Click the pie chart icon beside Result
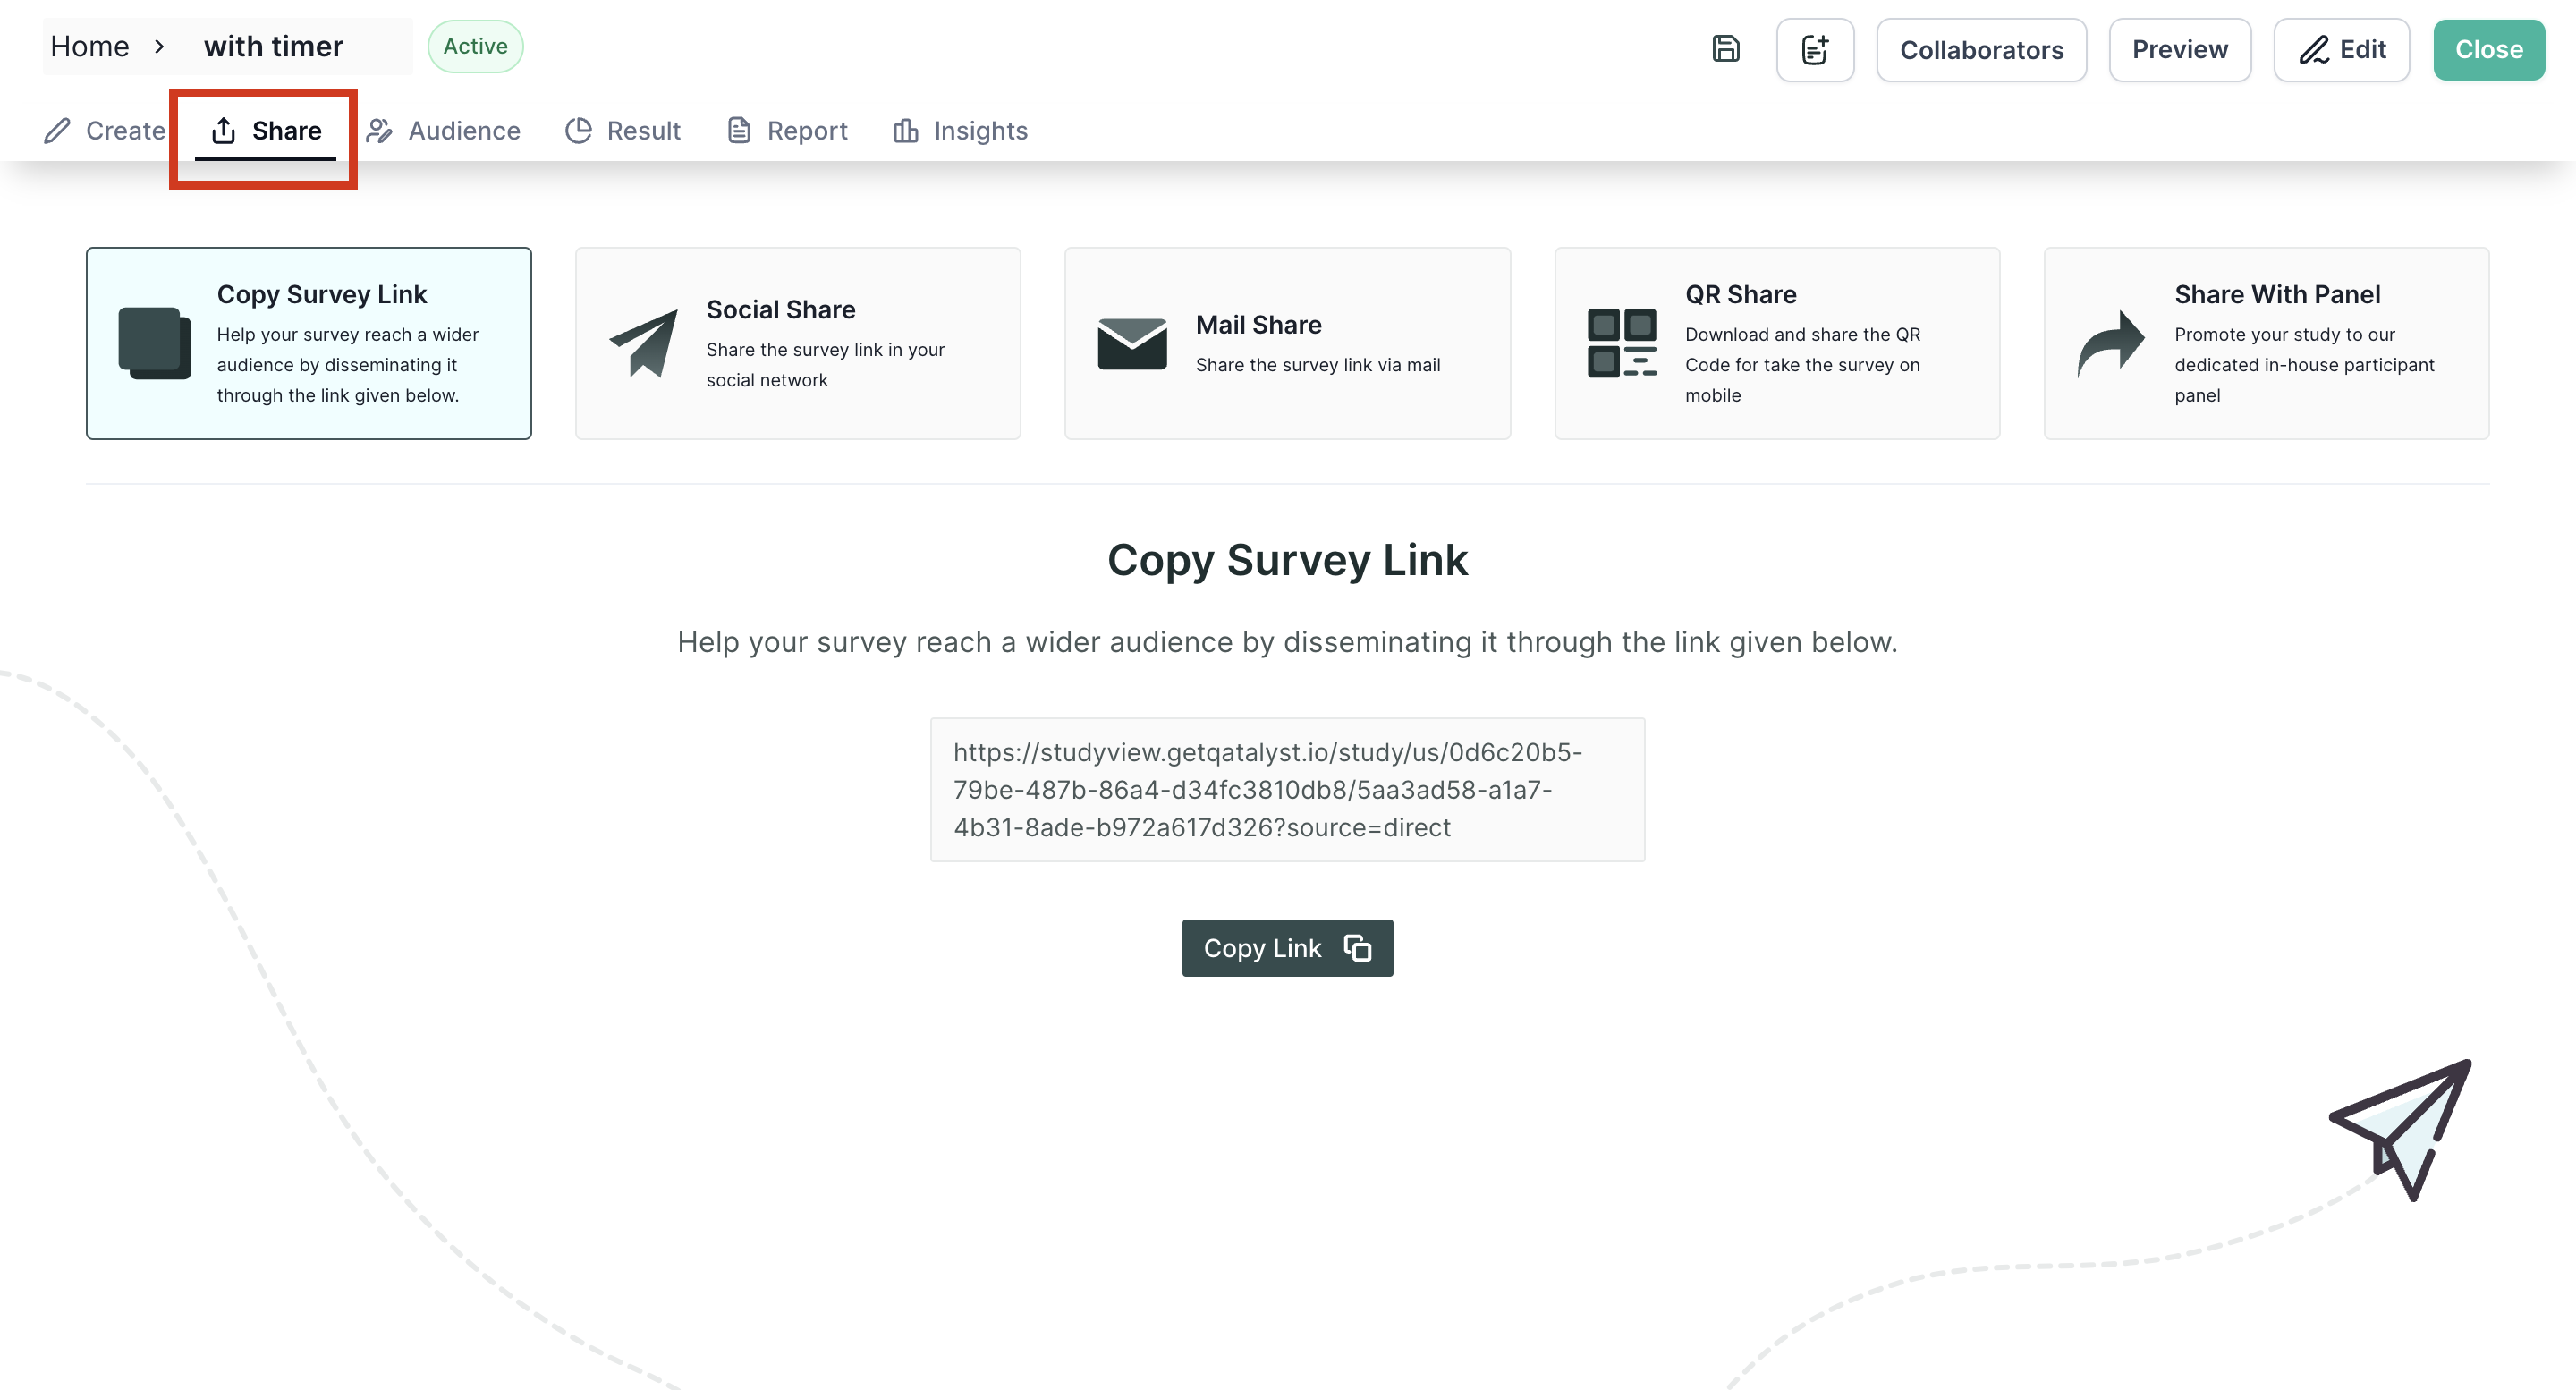The height and width of the screenshot is (1390, 2576). 578,130
